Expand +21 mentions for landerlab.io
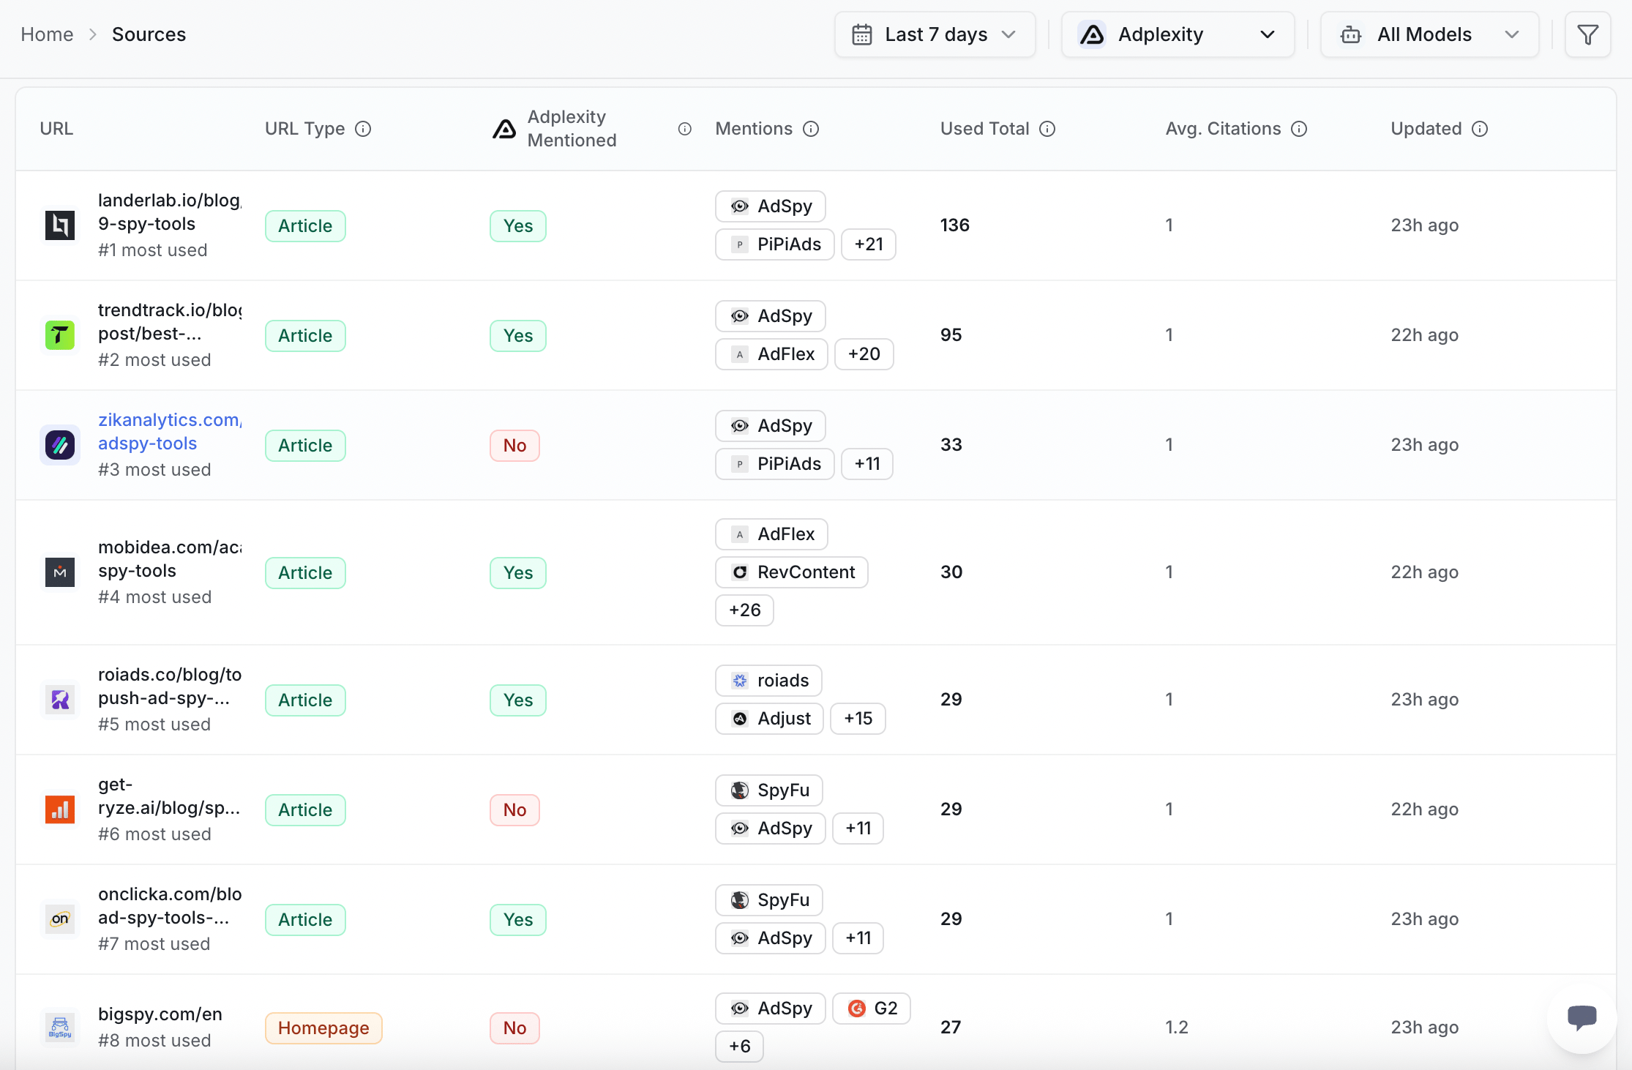Image resolution: width=1632 pixels, height=1070 pixels. pos(869,244)
